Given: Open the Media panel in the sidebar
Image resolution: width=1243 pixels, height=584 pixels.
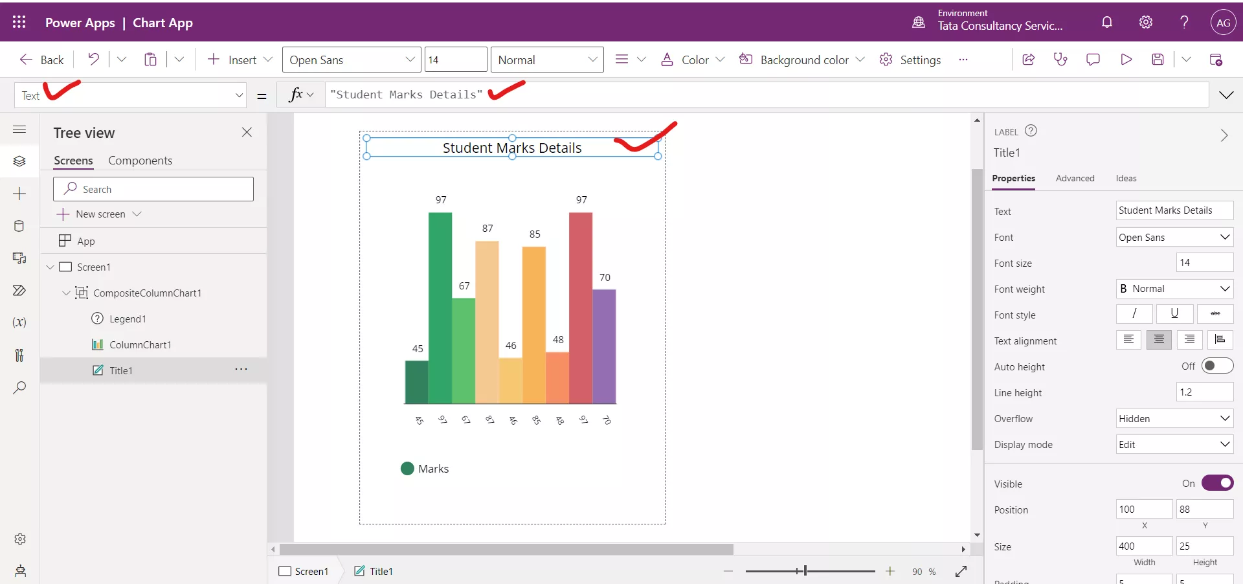Looking at the screenshot, I should [x=19, y=258].
